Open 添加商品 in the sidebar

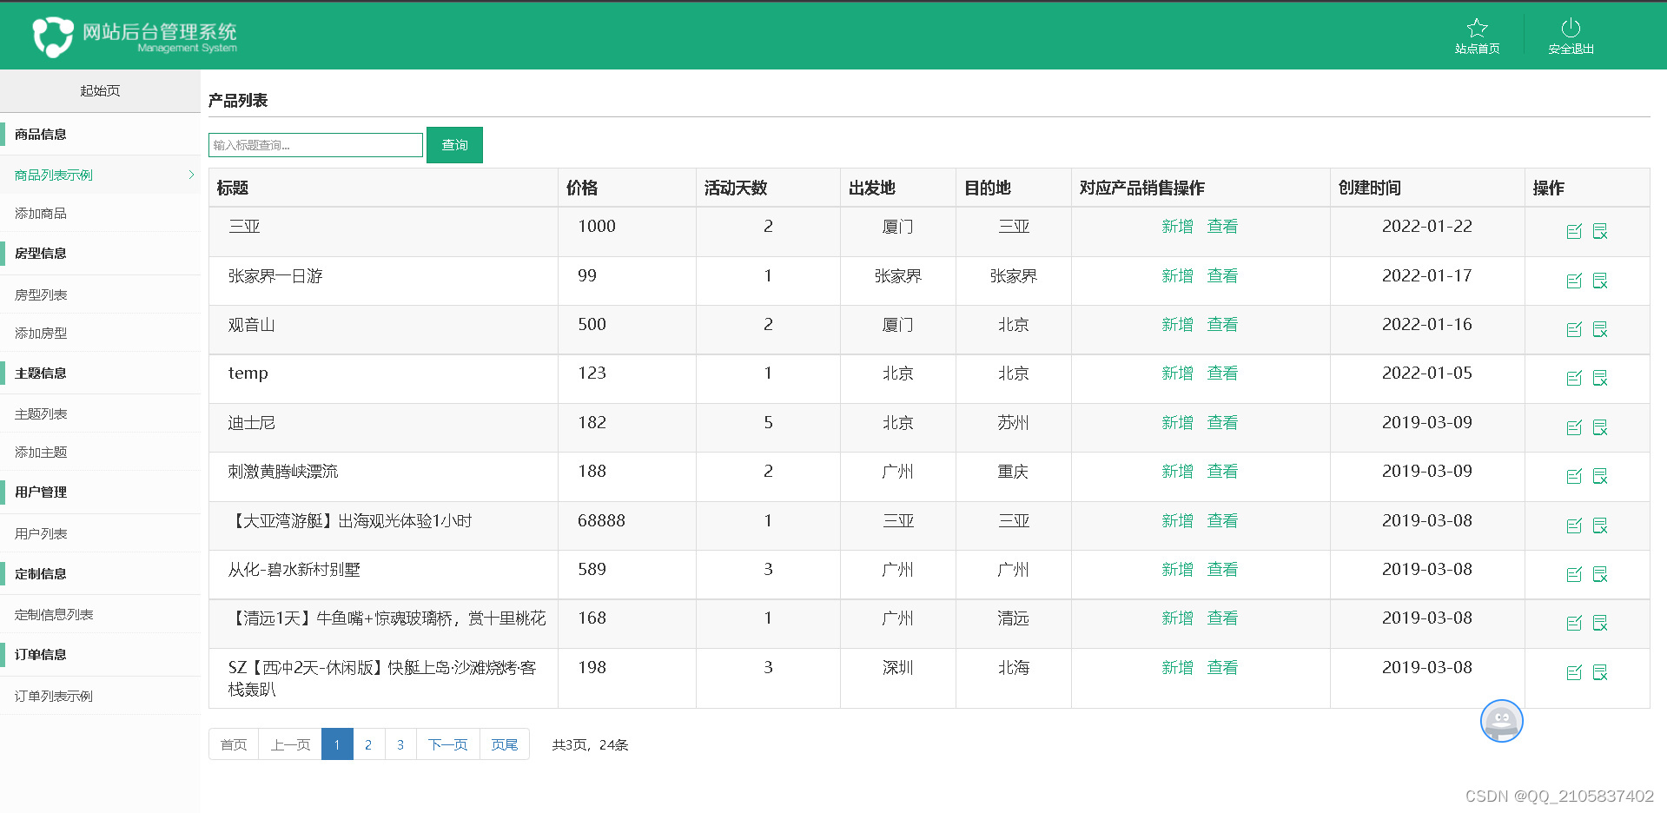(x=41, y=213)
